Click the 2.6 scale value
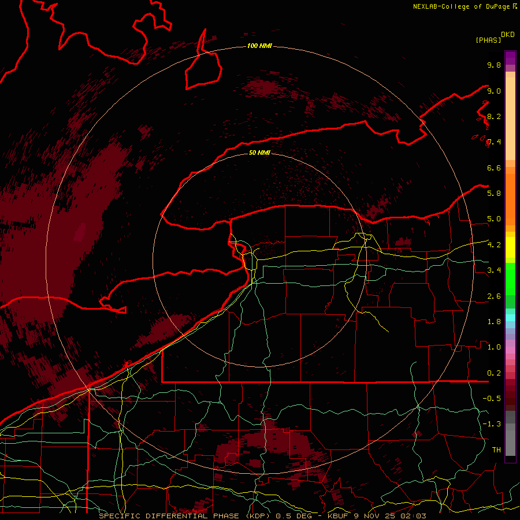This screenshot has width=520, height=520. [494, 296]
